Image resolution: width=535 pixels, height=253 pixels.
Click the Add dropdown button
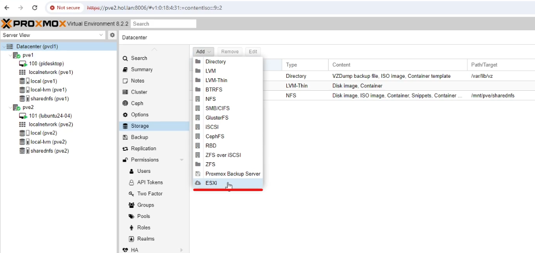click(x=204, y=52)
